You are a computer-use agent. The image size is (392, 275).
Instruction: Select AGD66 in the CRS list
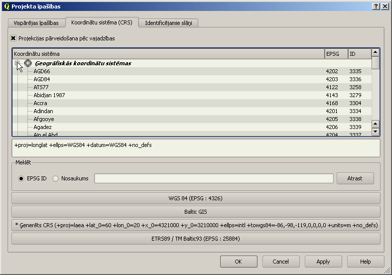click(42, 71)
